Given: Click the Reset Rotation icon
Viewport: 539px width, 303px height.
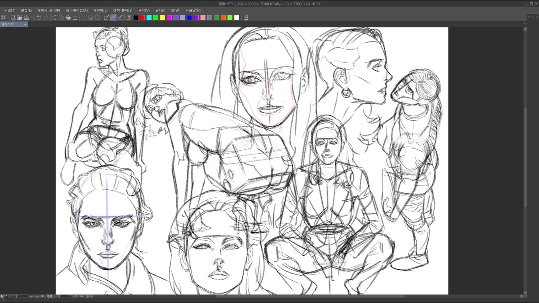Looking at the screenshot, I should [x=87, y=296].
